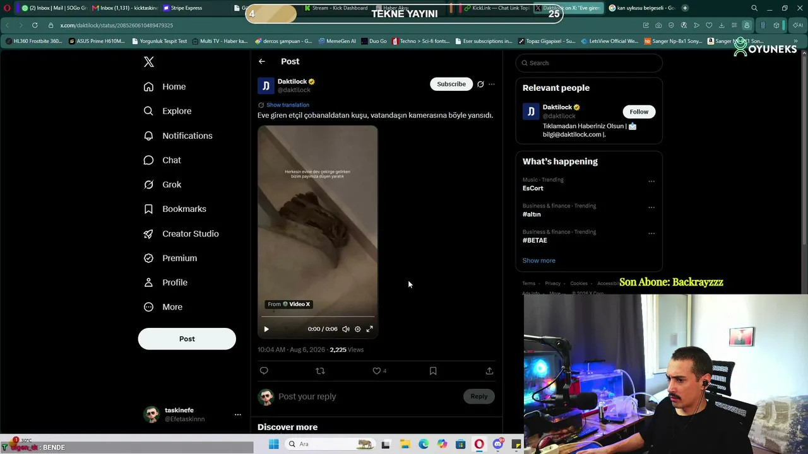808x454 pixels.
Task: Click the back arrow beside Post heading
Action: tap(262, 61)
